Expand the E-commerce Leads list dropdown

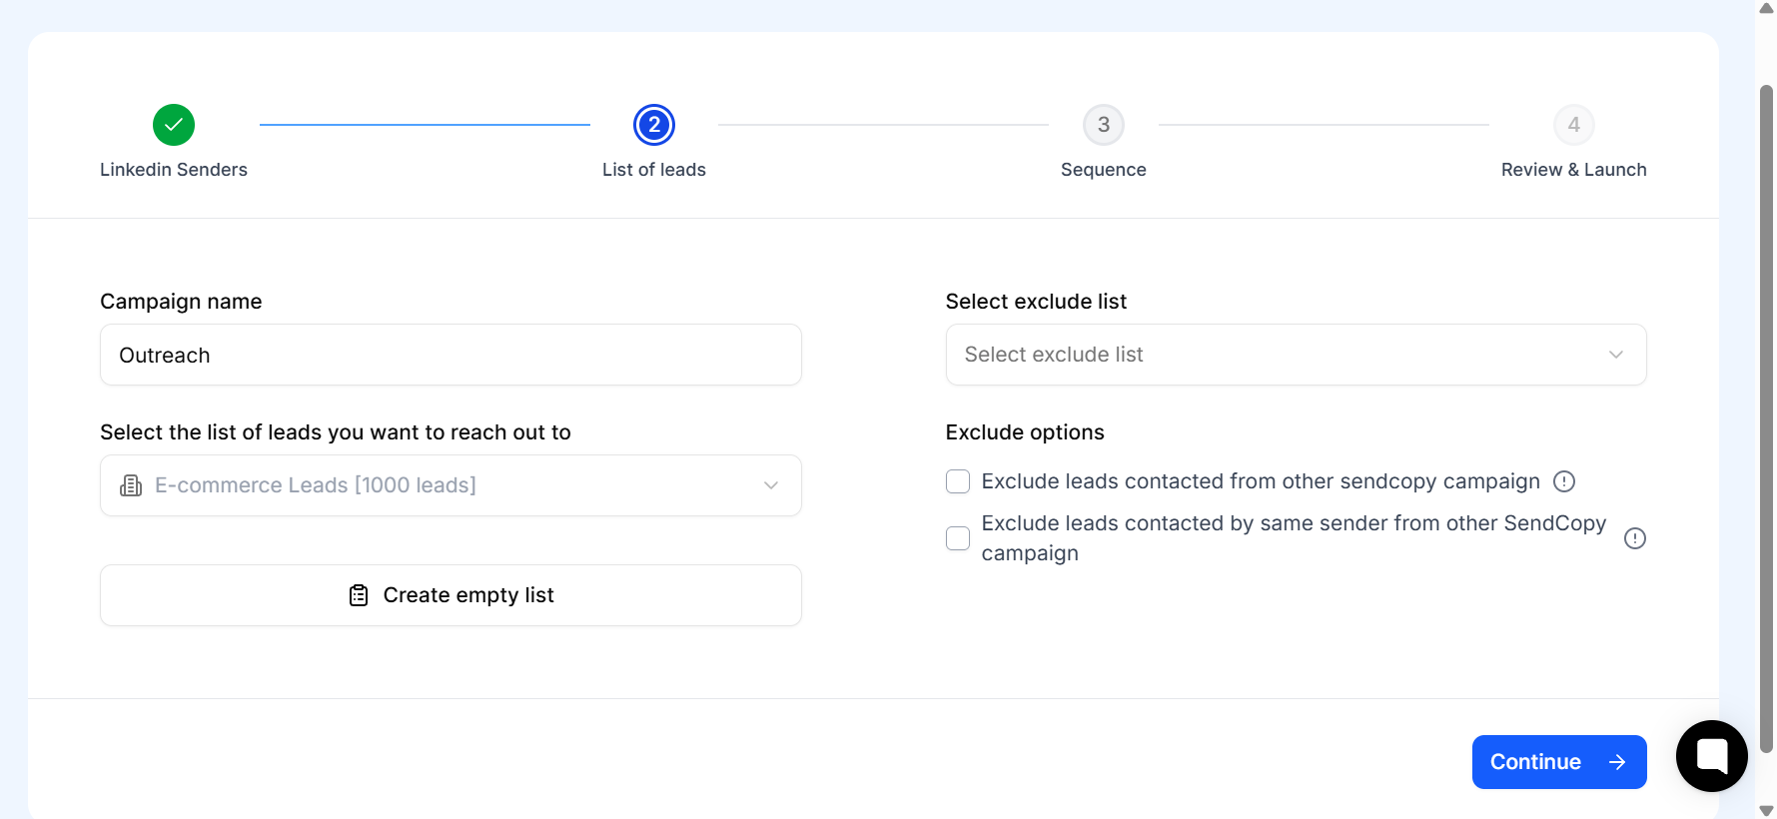tap(450, 485)
